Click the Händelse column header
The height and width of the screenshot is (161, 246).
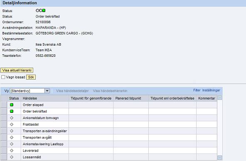pyautogui.click(x=45, y=98)
